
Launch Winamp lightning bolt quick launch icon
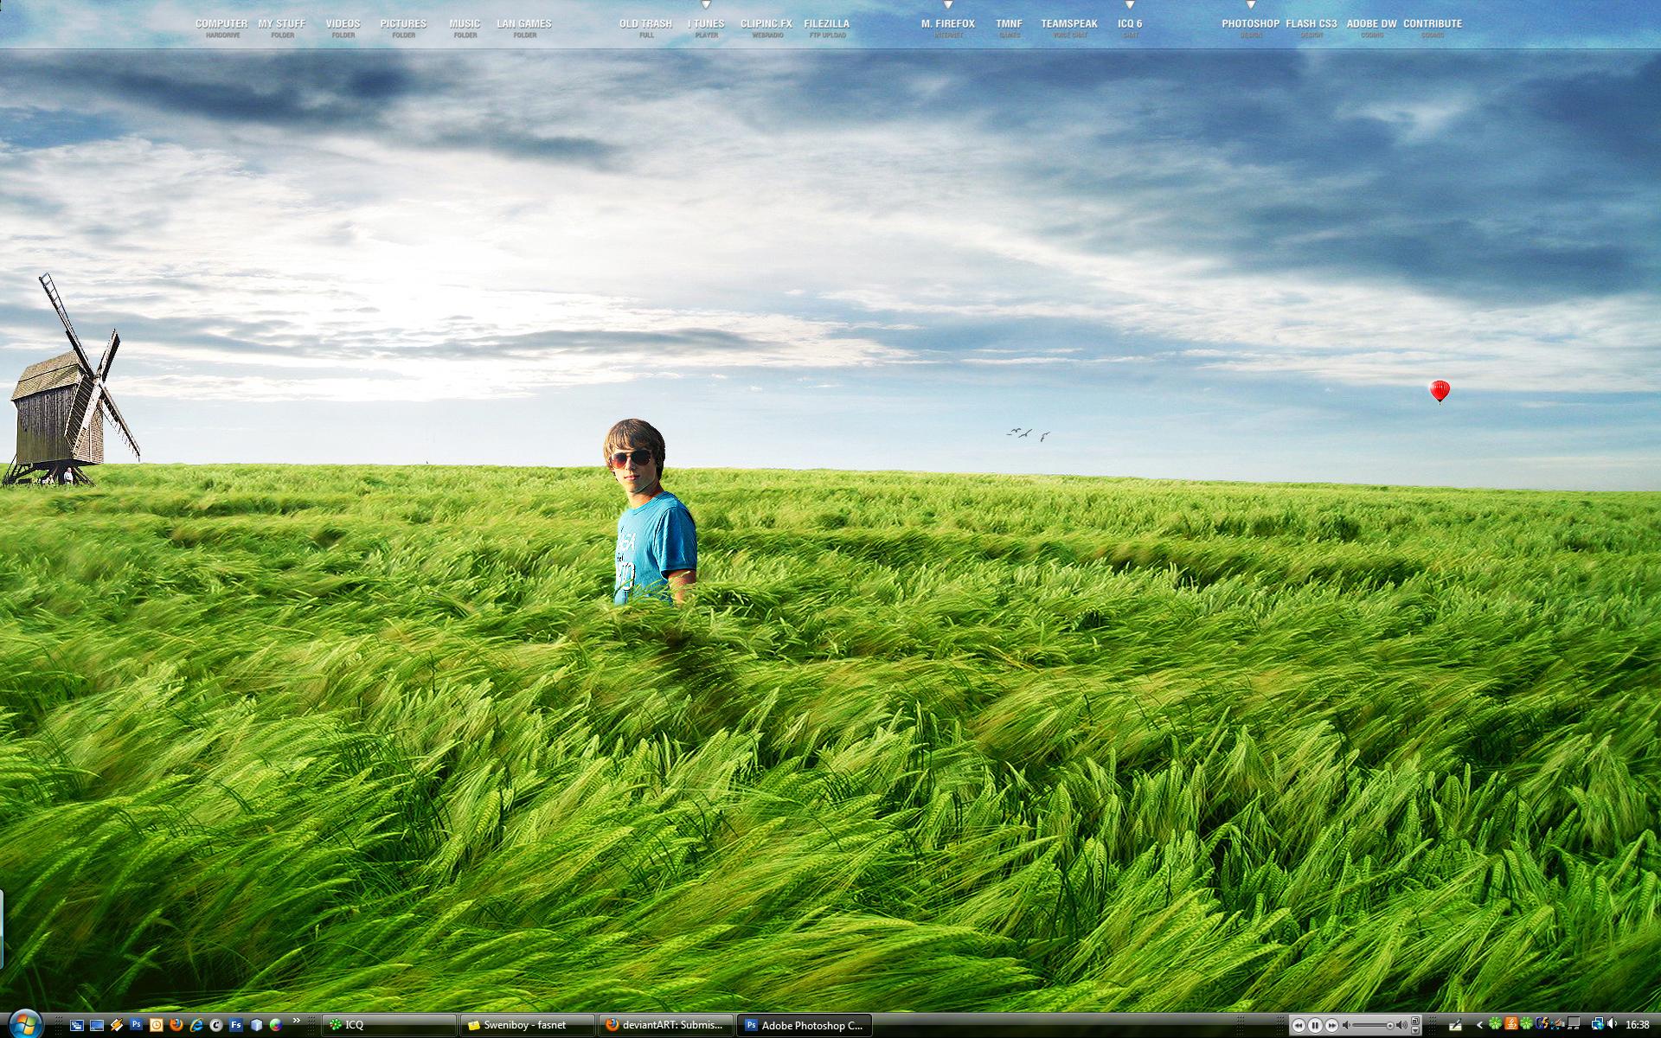(117, 1025)
